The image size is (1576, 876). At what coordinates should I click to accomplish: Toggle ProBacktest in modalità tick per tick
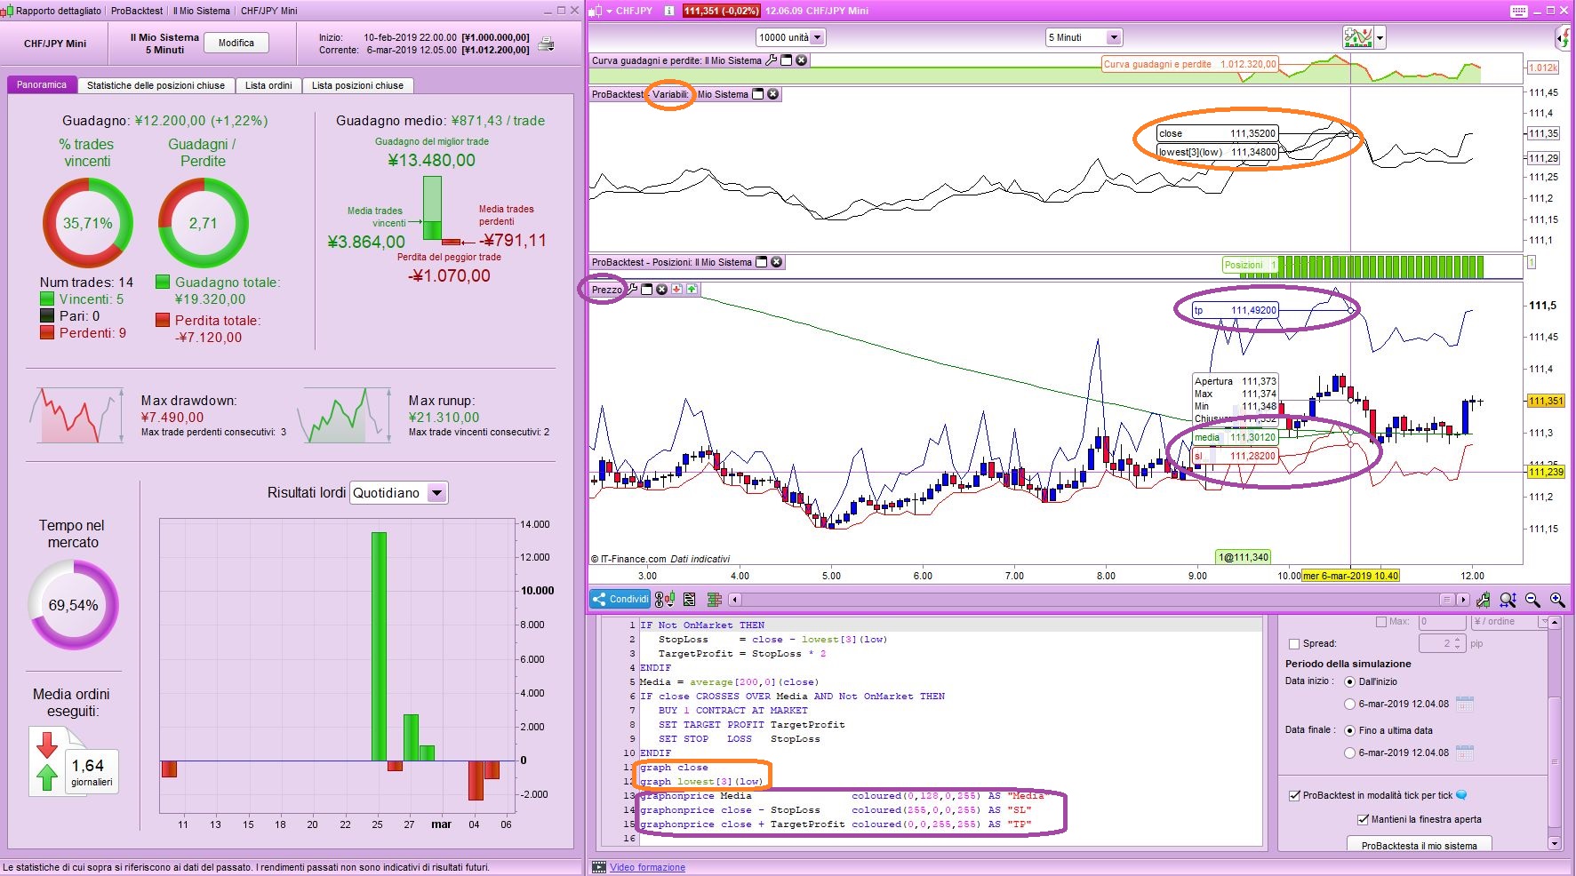click(1294, 795)
